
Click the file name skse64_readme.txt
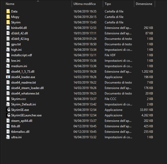pos(24,83)
